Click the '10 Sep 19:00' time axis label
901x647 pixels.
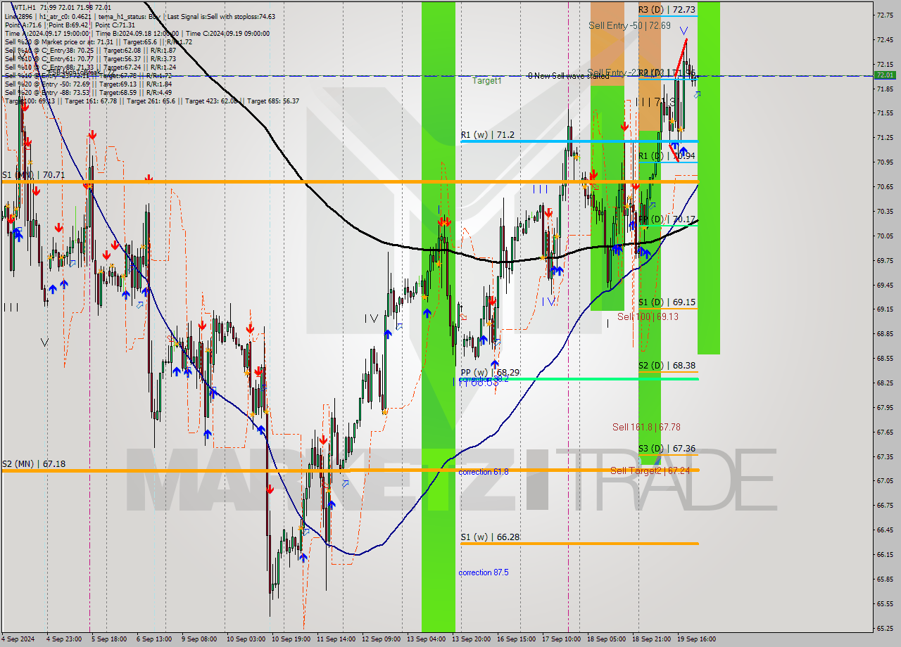point(291,639)
